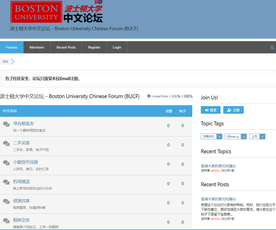Image resolution: width=276 pixels, height=230 pixels.
Task: Open 恳请大家的意见和建议 under Recent Topics
Action: click(x=218, y=166)
